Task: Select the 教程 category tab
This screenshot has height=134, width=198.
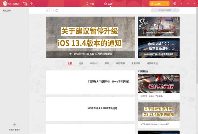Action: [107, 63]
